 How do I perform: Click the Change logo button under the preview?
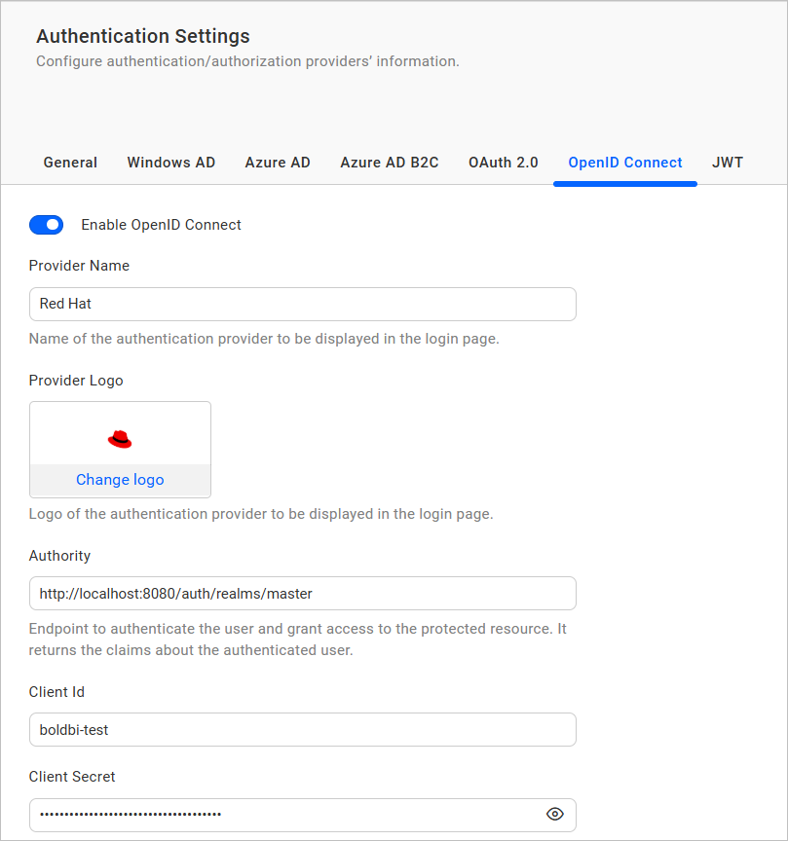119,479
